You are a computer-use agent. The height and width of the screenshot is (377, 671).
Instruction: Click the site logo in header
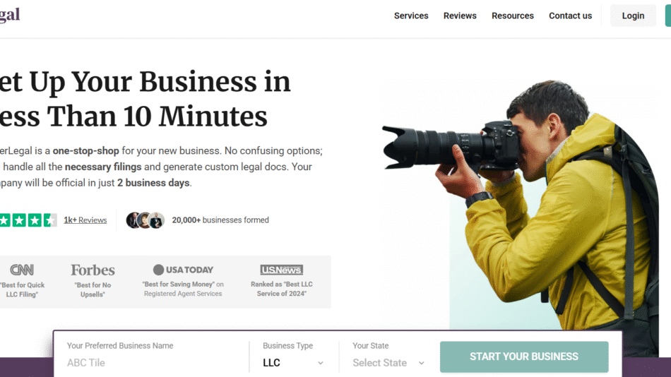pos(10,15)
